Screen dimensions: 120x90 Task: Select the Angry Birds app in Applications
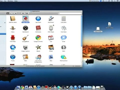pyautogui.click(x=25, y=18)
